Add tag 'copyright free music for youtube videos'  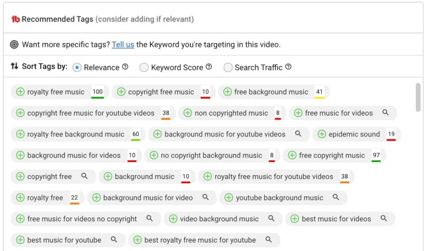click(20, 113)
